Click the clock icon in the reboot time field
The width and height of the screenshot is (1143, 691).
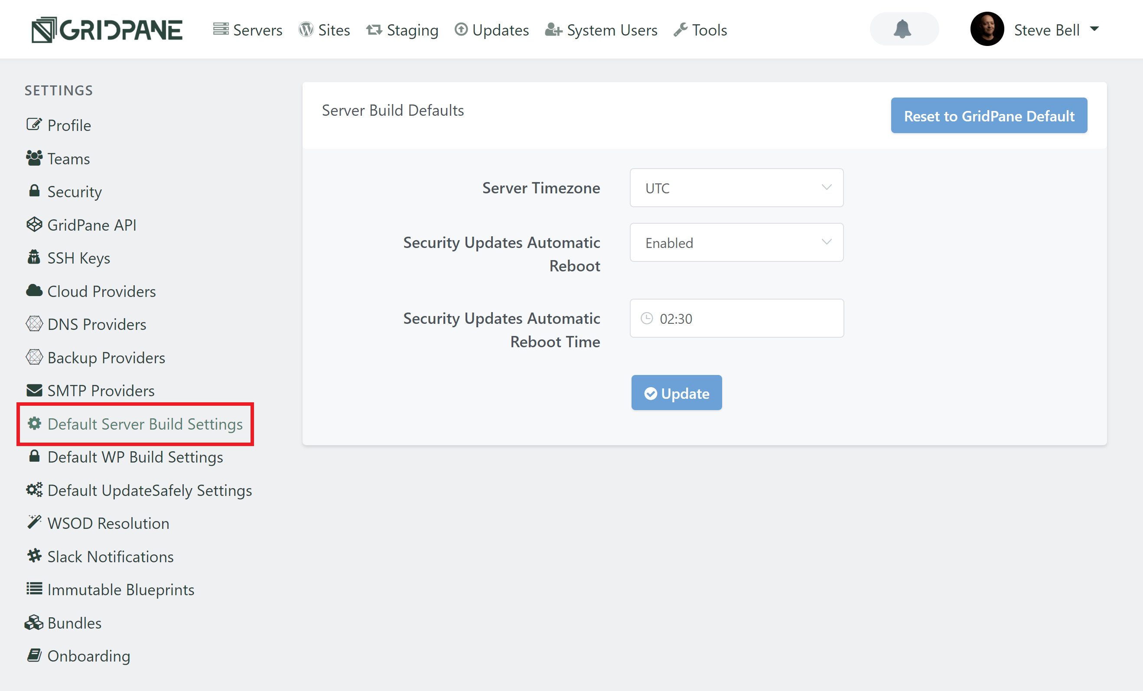[647, 318]
